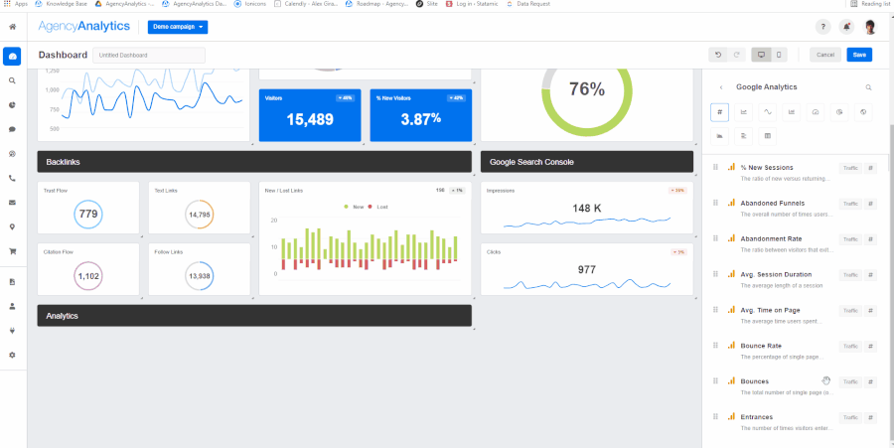Select the Avg. Session Duration metric
Image resolution: width=894 pixels, height=448 pixels.
tap(795, 279)
